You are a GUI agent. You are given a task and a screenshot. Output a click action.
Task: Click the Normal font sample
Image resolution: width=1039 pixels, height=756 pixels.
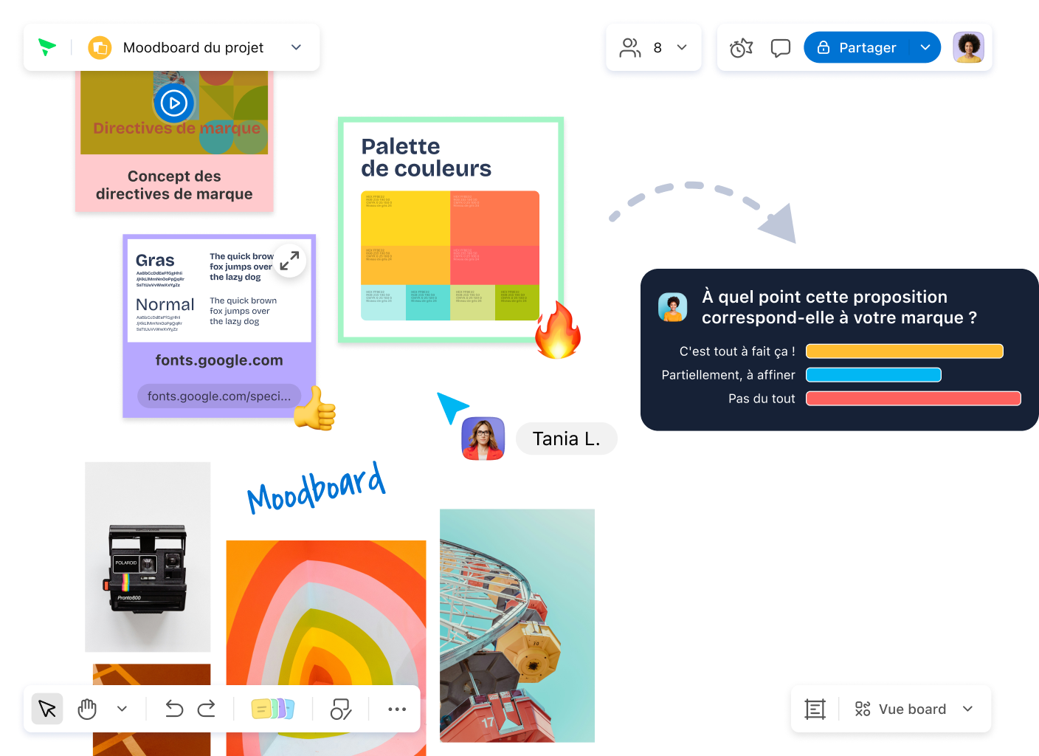click(165, 305)
